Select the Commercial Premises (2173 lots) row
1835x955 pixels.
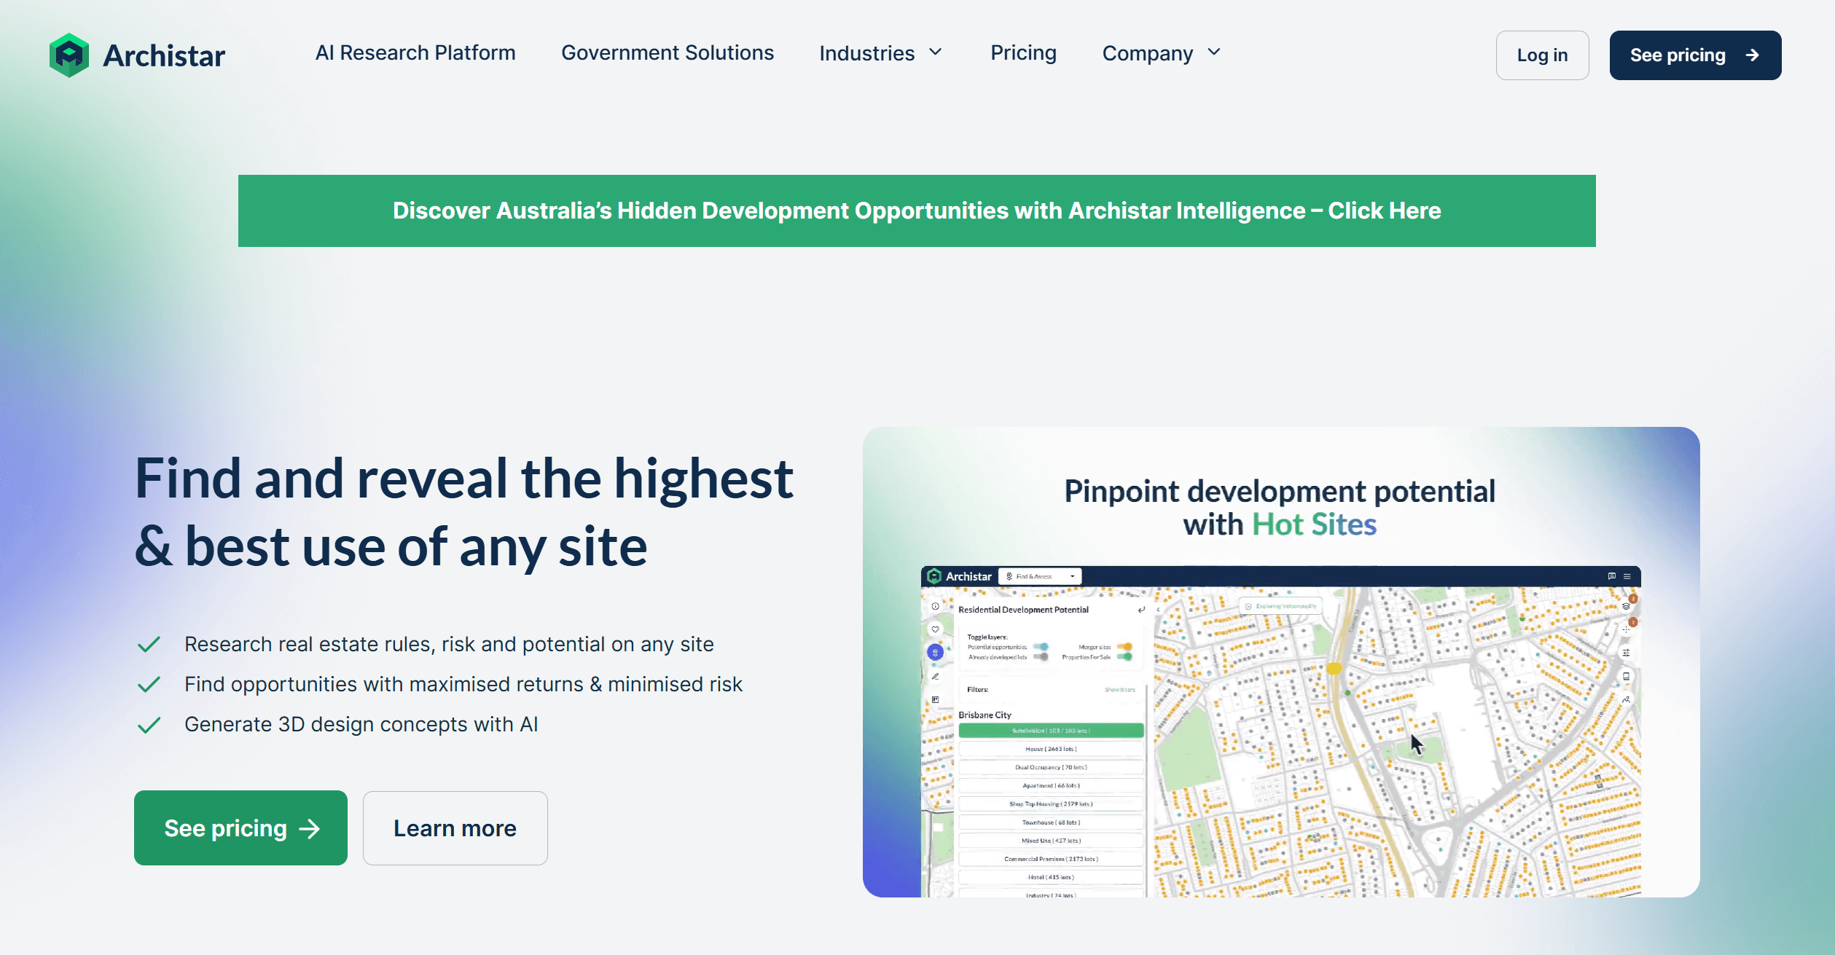click(1051, 859)
